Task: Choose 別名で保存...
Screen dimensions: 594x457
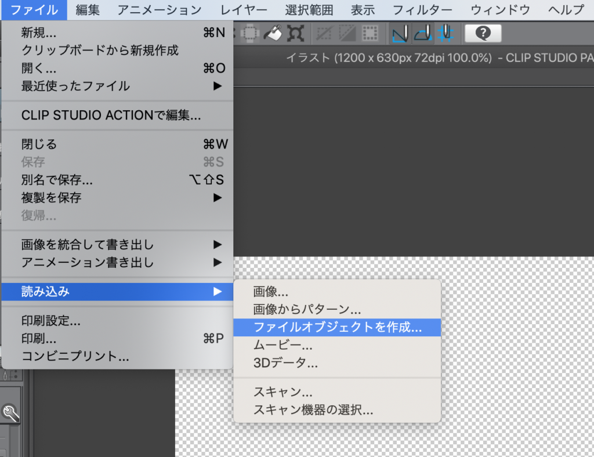Action: coord(117,180)
